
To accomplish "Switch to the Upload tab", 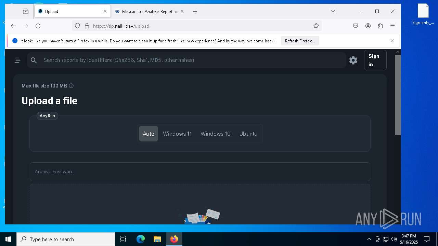I will (73, 11).
